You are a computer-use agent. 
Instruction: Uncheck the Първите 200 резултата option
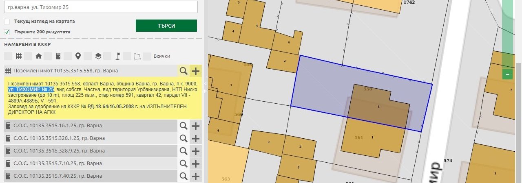point(7,32)
